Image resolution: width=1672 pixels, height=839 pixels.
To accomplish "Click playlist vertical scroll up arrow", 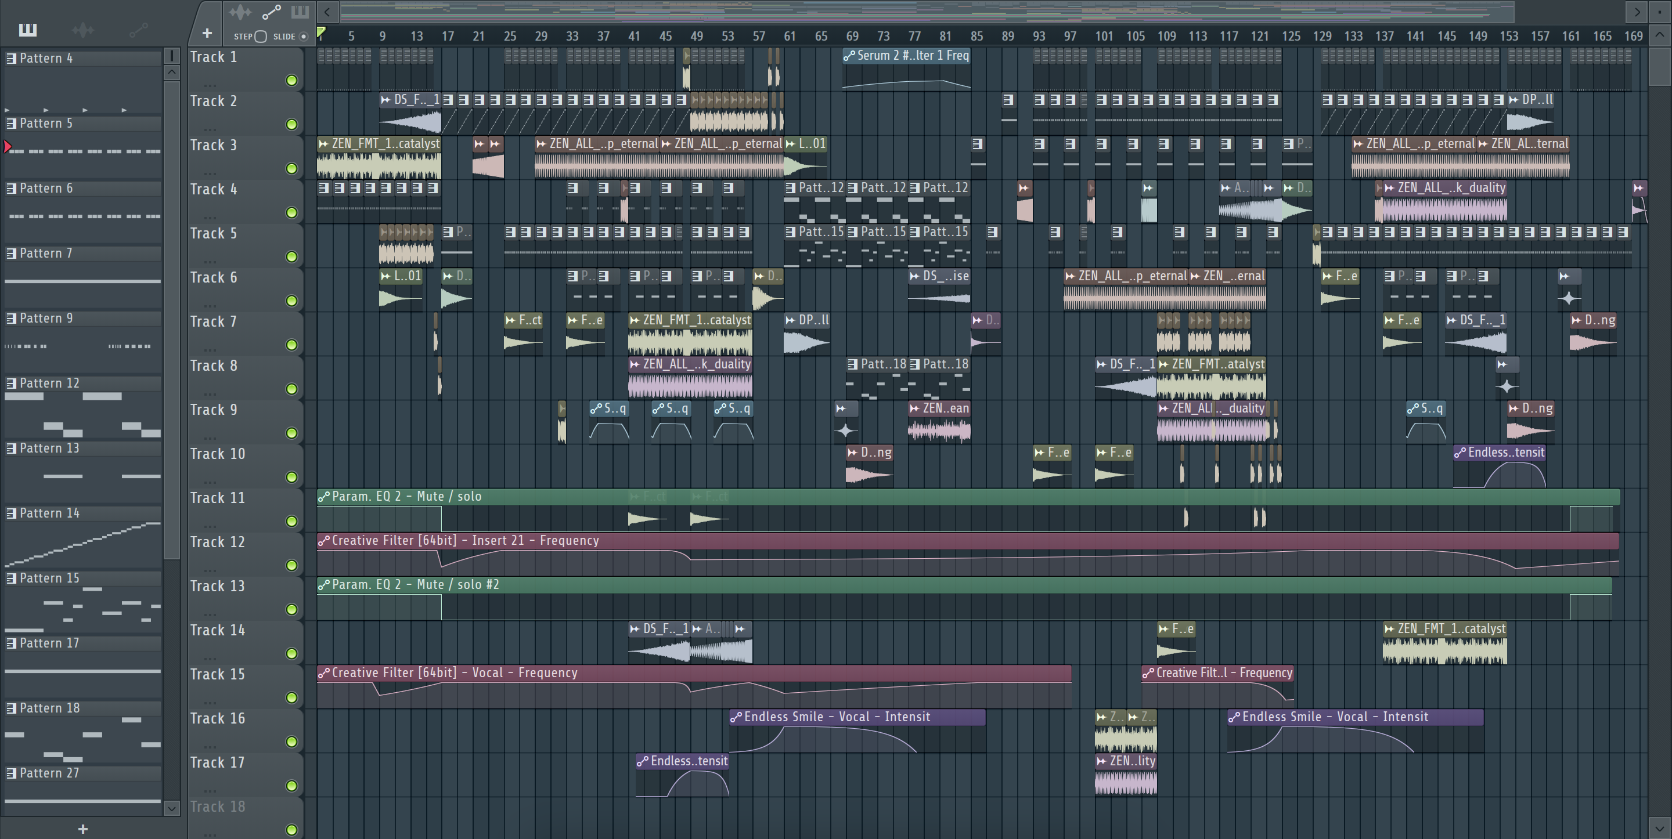I will pos(1659,35).
